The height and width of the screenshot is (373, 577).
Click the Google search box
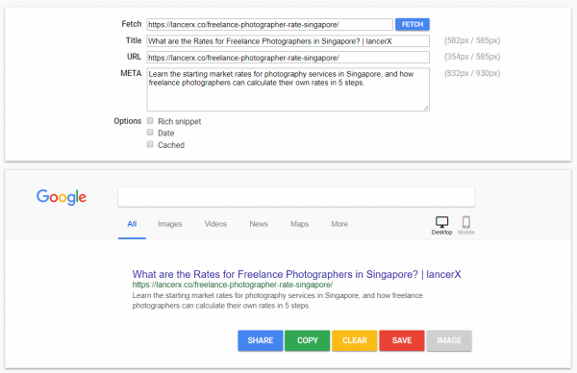point(296,197)
